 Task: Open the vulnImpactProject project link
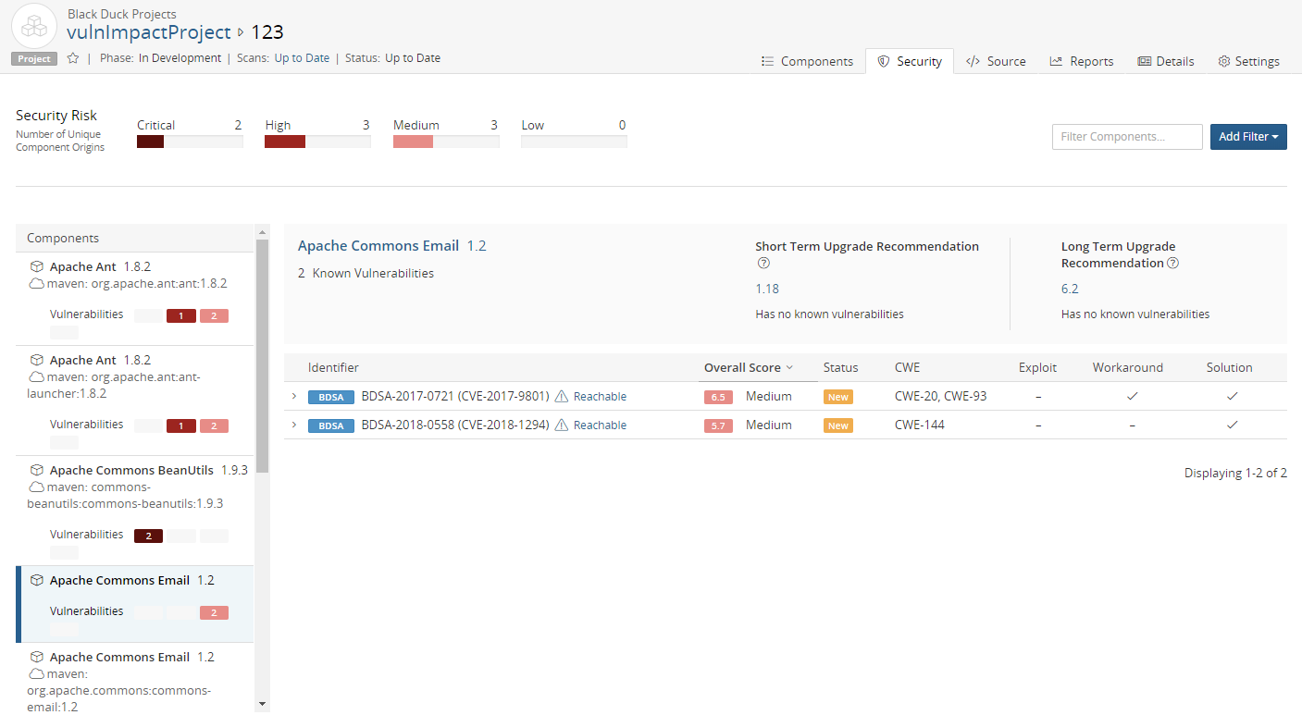149,32
